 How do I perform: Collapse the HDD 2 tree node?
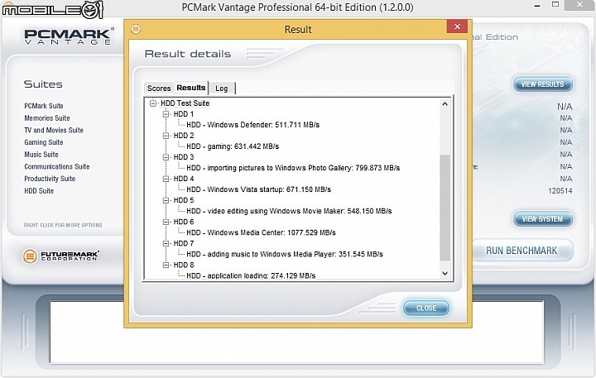coord(166,136)
